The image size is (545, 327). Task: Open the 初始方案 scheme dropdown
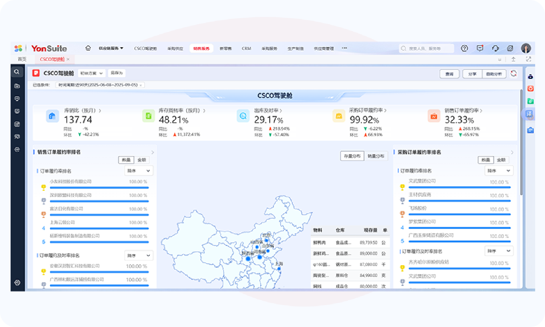coord(92,73)
